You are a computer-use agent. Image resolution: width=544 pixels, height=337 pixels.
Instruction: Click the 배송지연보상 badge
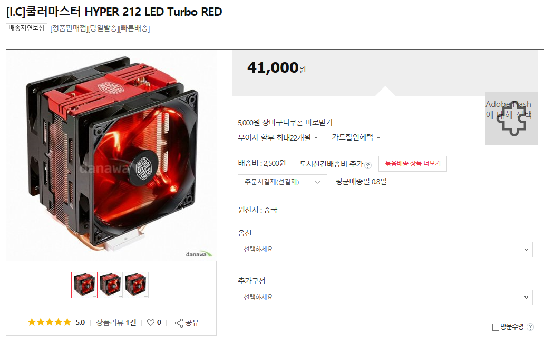(x=27, y=28)
